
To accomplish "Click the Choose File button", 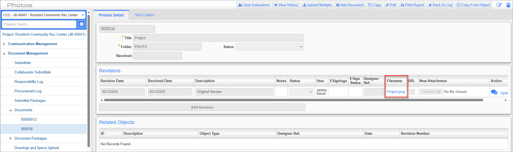I will pos(431,92).
